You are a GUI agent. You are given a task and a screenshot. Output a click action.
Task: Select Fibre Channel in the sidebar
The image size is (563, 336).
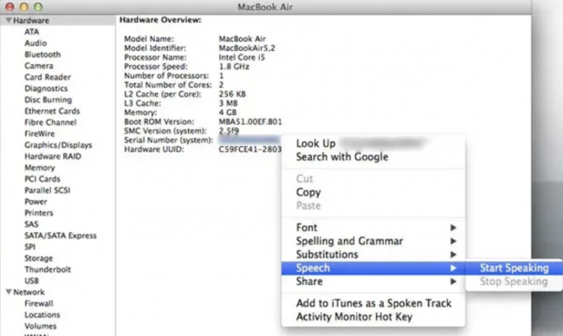50,122
